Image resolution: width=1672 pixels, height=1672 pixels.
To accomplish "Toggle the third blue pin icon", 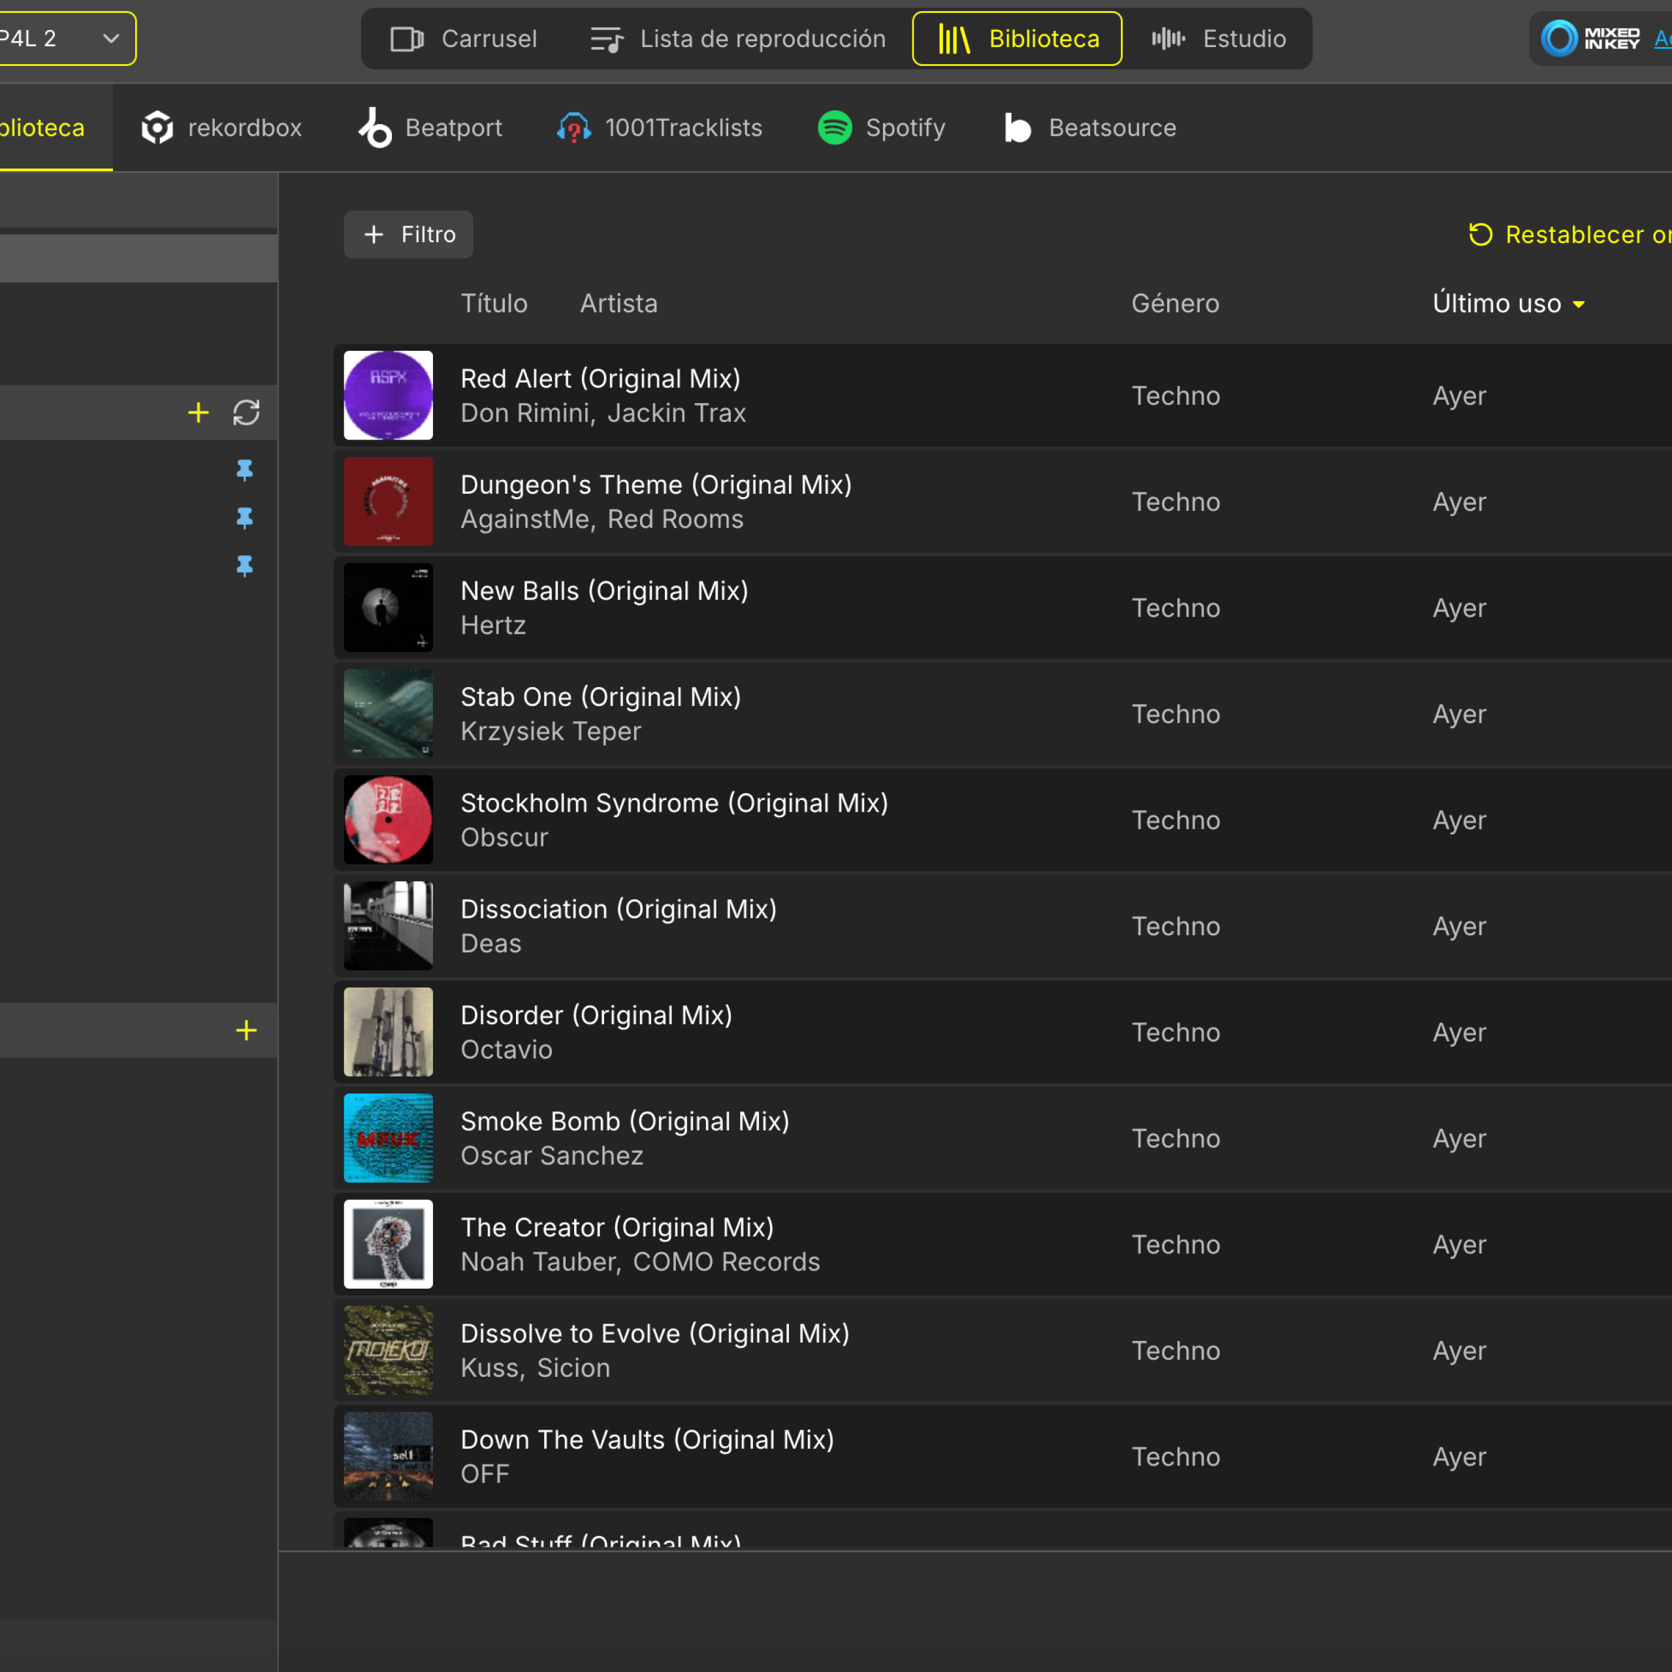I will click(245, 565).
